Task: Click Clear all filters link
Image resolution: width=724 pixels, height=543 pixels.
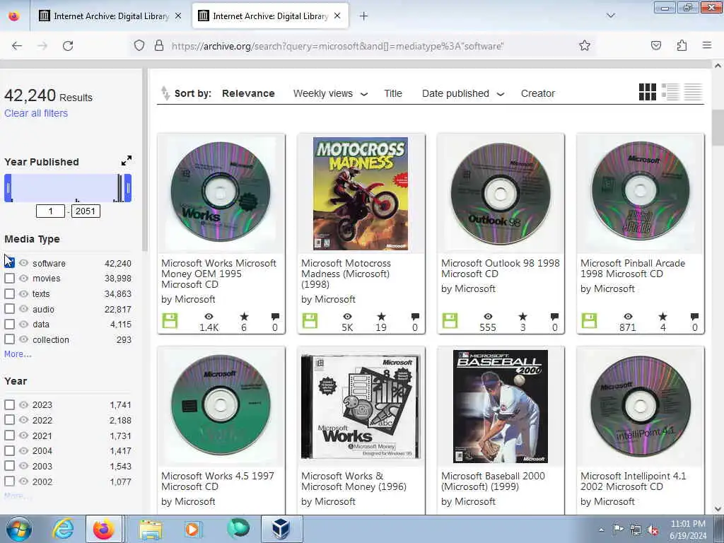Action: (36, 113)
